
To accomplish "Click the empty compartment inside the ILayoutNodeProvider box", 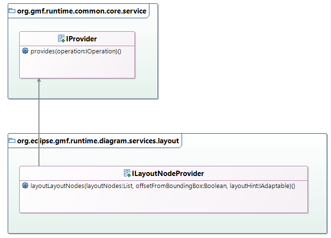I will (163, 201).
